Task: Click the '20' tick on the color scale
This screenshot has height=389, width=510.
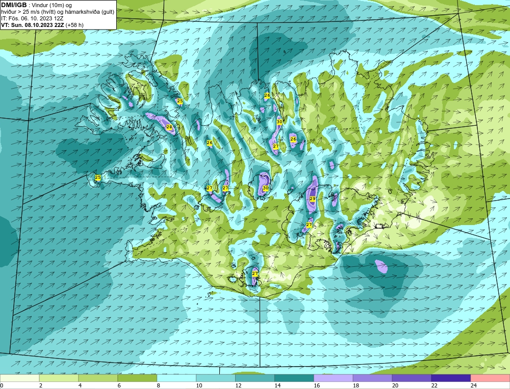Action: coord(395,385)
